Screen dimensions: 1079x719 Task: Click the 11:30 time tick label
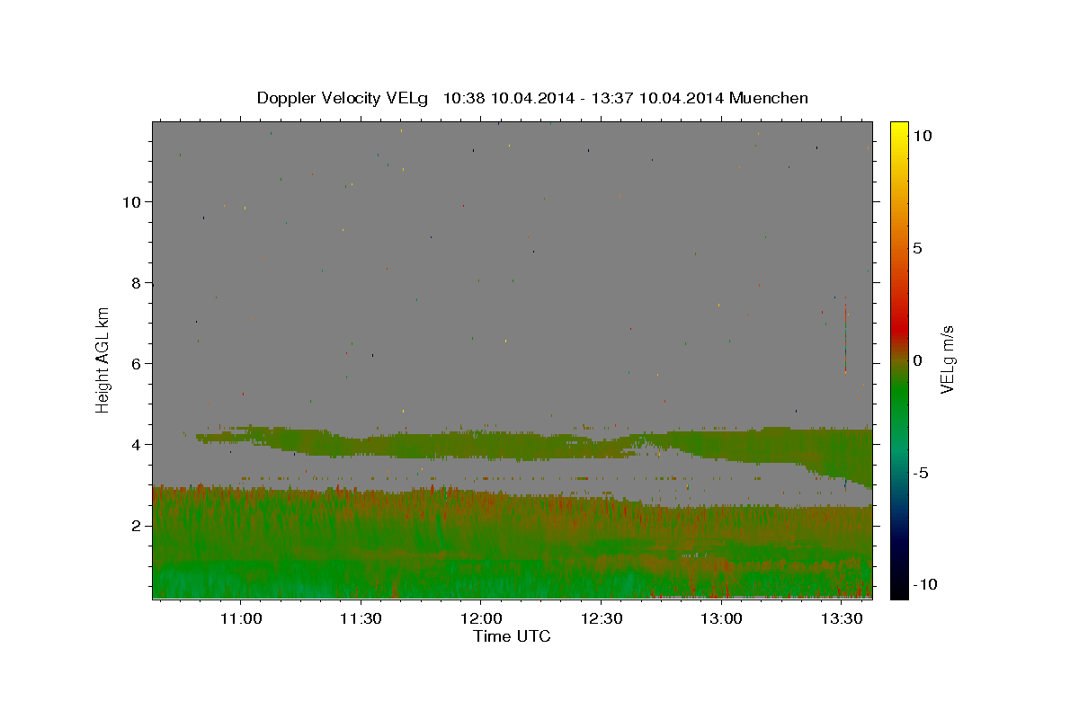(361, 619)
